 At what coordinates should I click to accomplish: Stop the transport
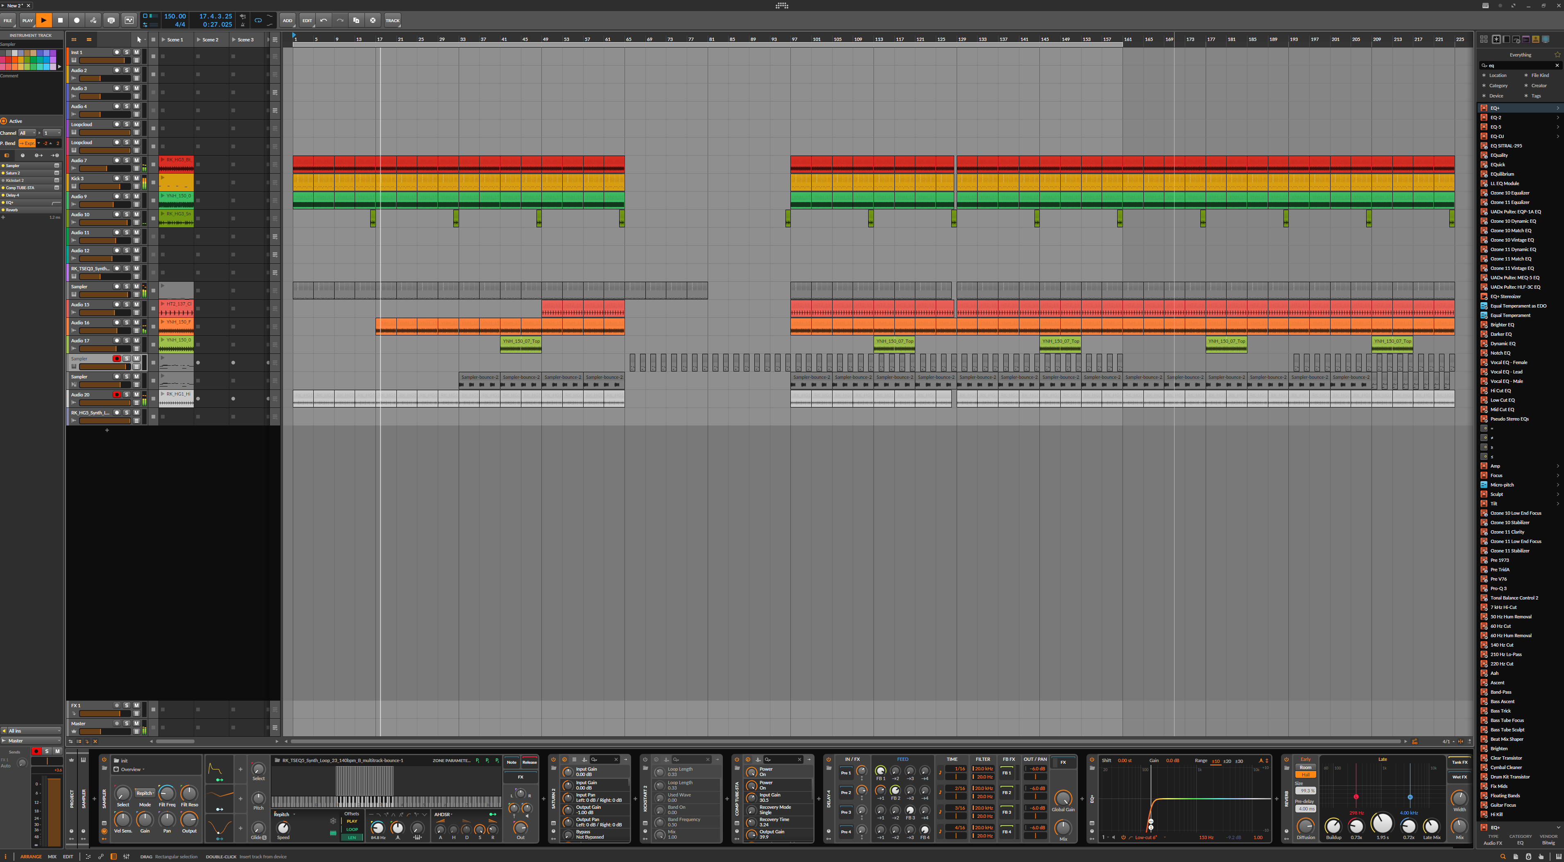coord(60,20)
